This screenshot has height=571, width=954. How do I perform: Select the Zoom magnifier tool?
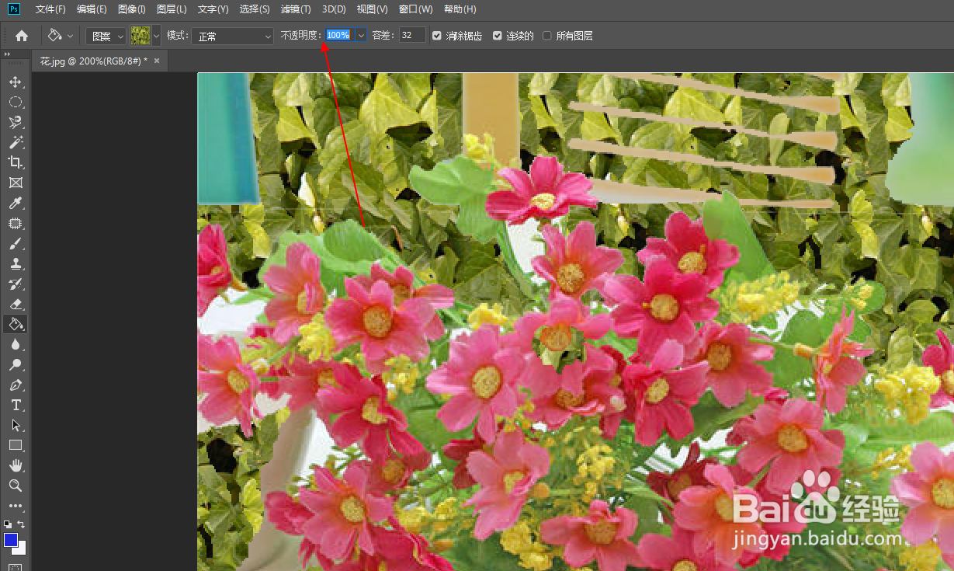click(x=16, y=486)
